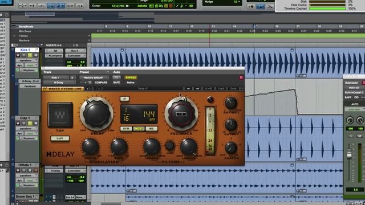Viewport: 365px width, 205px height.
Task: Mute the Kick 1 track
Action: pyautogui.click(x=36, y=55)
